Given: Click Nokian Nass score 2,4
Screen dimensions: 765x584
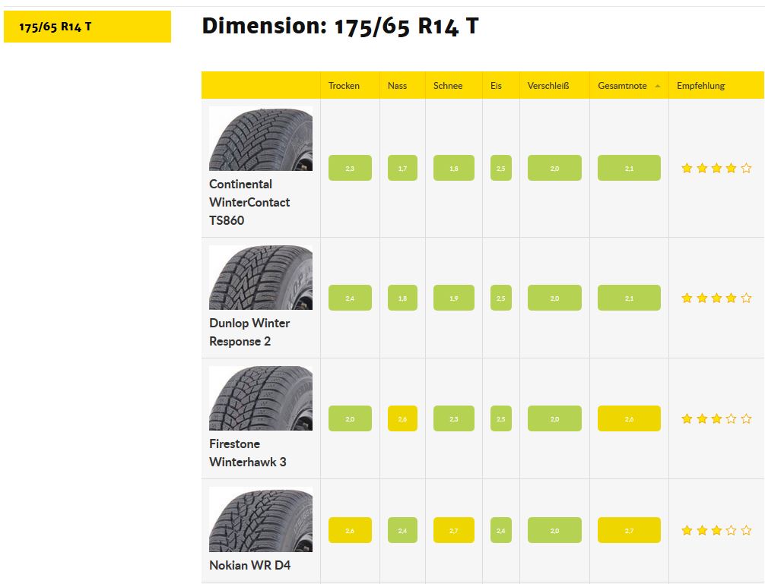Looking at the screenshot, I should (402, 530).
